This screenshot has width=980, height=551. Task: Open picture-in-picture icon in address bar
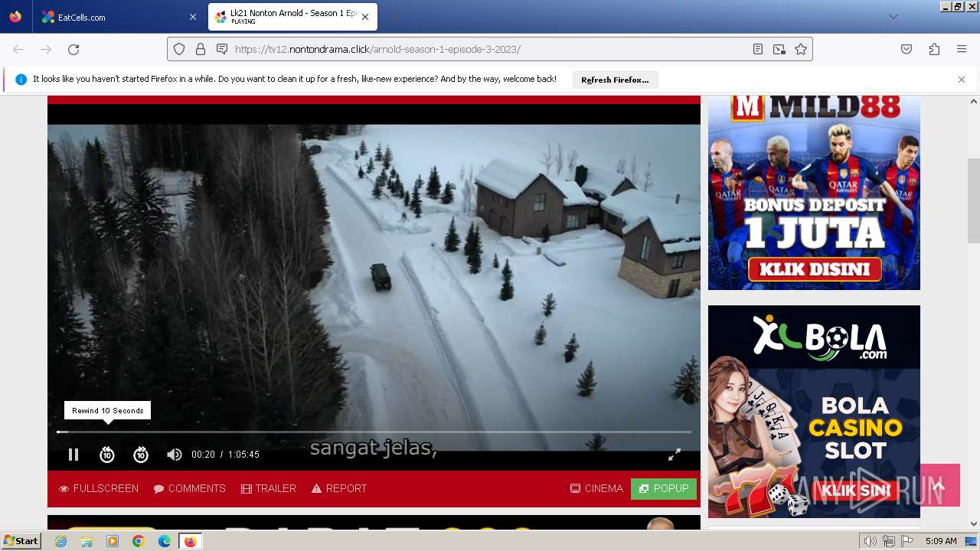[x=779, y=49]
